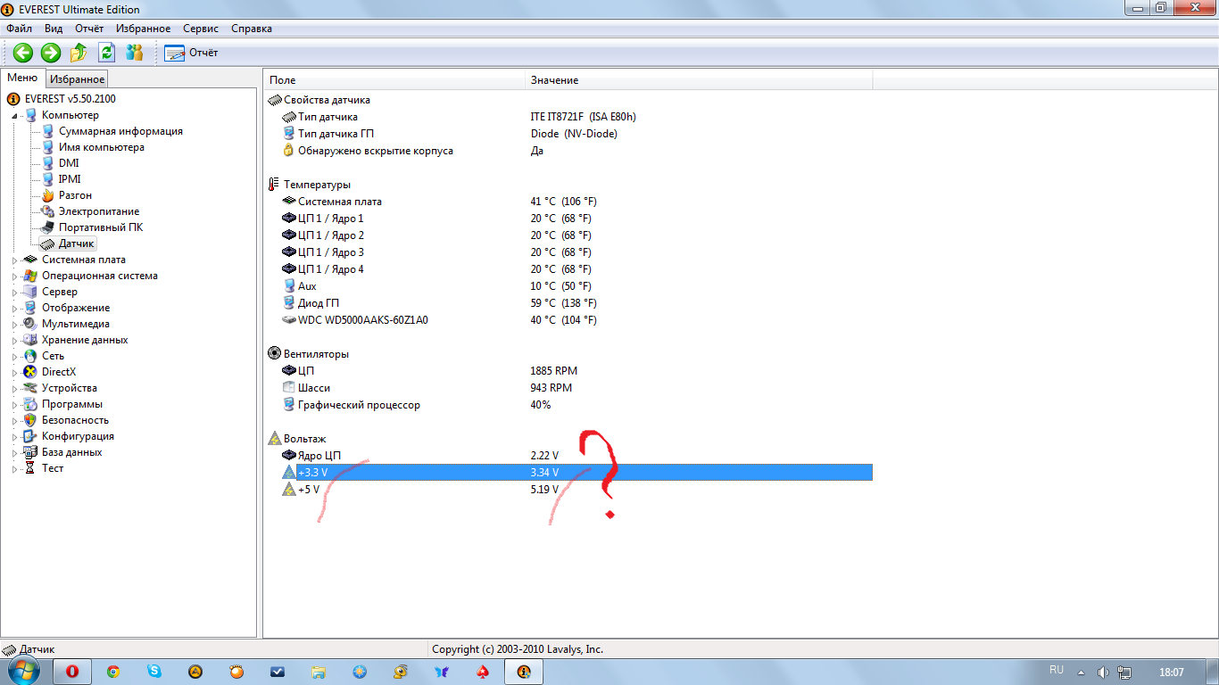This screenshot has width=1219, height=685.
Task: Click the Значение column header
Action: 554,80
